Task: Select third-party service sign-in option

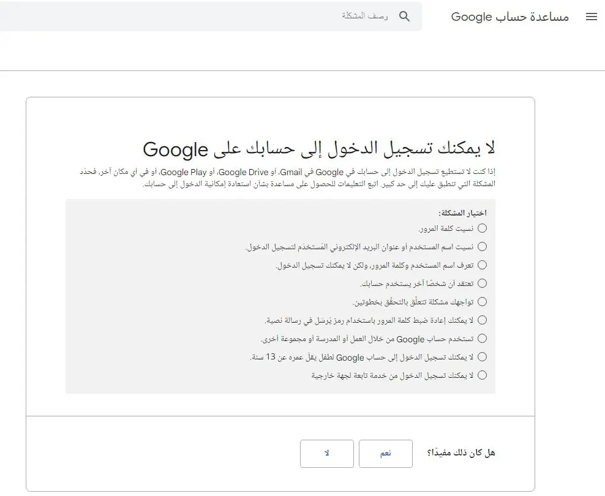Action: click(x=482, y=375)
